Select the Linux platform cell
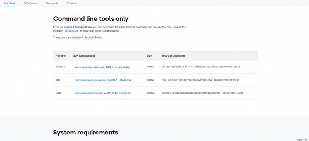This screenshot has height=141, width=309. tap(59, 93)
